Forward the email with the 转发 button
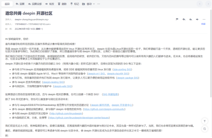This screenshot has width=212, height=138. point(50,4)
